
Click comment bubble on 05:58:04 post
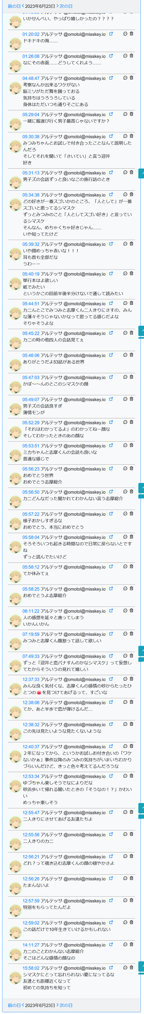point(125,537)
